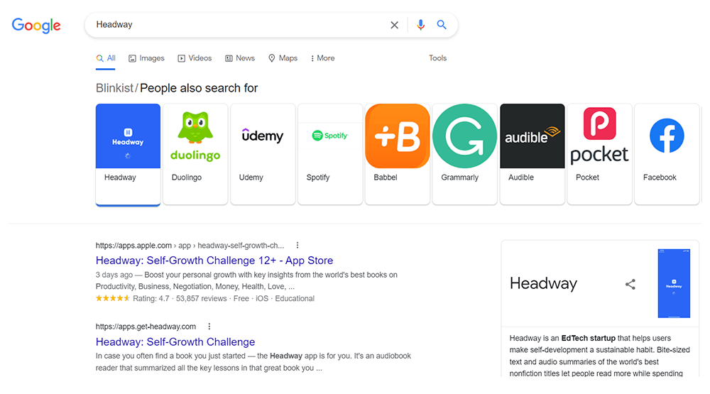710x394 pixels.
Task: Open the Headway knowledge panel screenshot thumbnail
Action: [x=674, y=283]
